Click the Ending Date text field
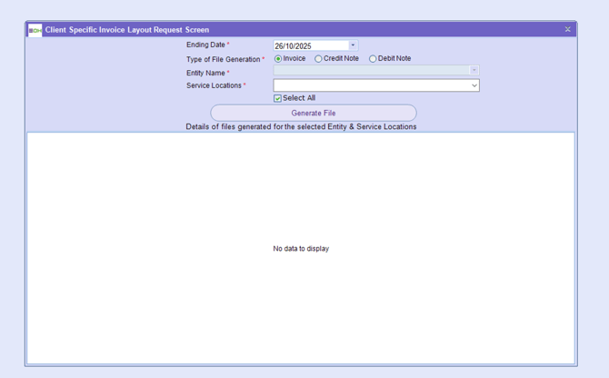 (x=310, y=45)
